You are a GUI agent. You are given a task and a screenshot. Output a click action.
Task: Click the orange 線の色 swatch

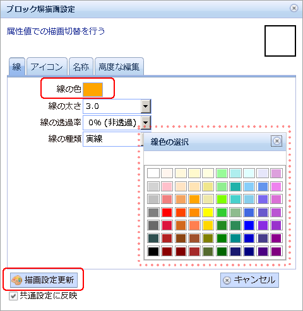click(x=93, y=89)
